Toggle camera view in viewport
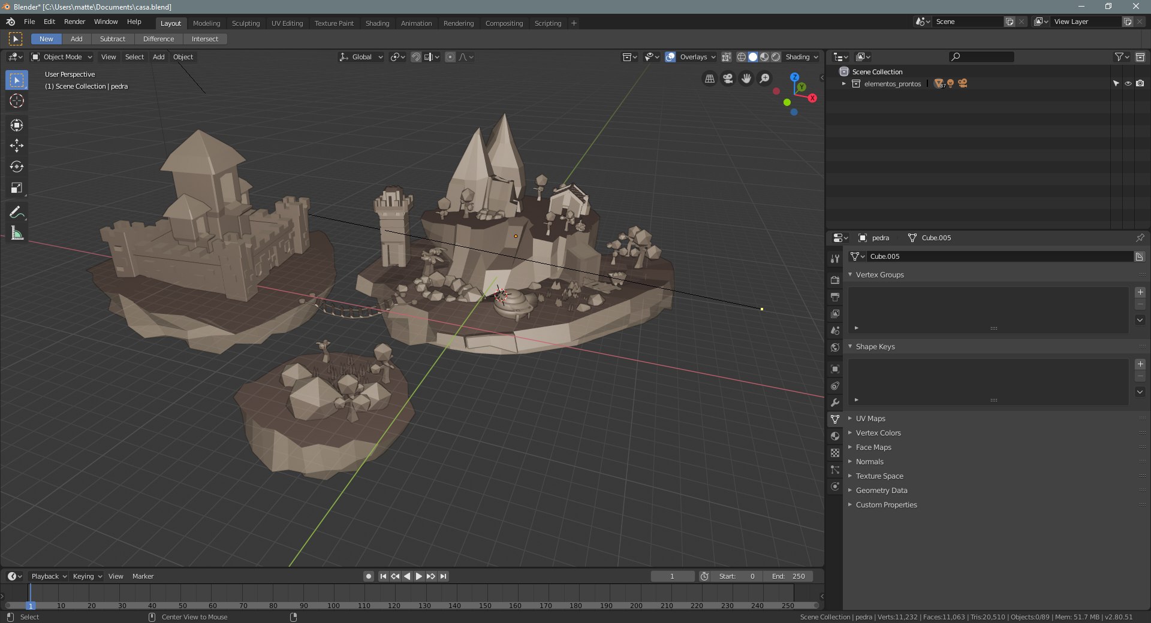The width and height of the screenshot is (1151, 623). (x=728, y=78)
